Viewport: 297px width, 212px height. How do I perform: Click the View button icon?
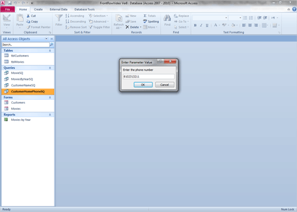coord(7,18)
